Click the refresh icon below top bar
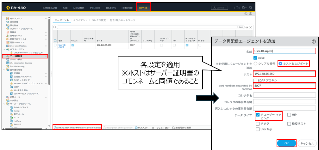319x150 pixels. pos(246,14)
